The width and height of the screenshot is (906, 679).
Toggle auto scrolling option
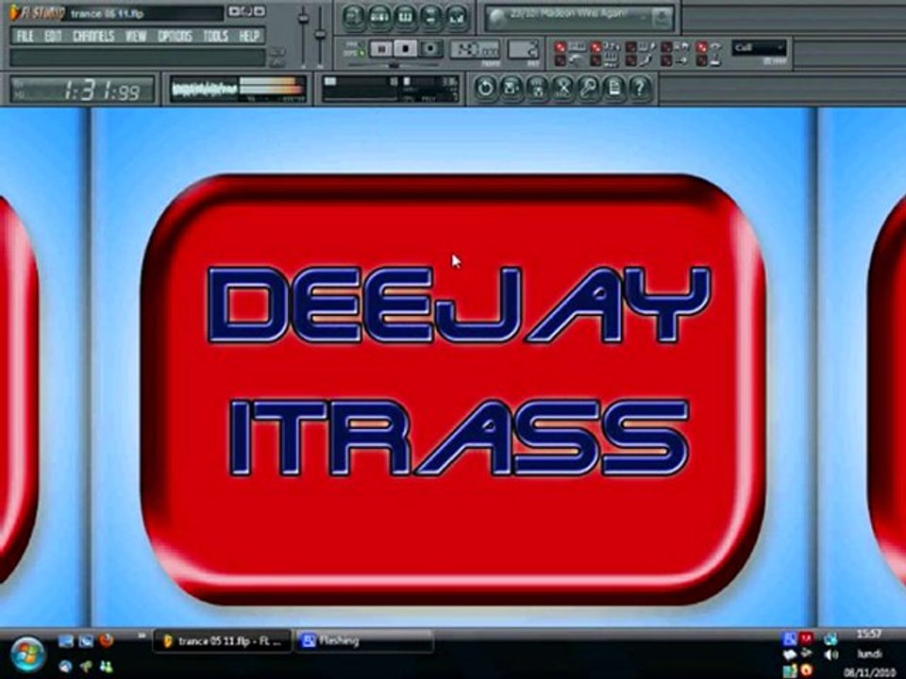710,47
